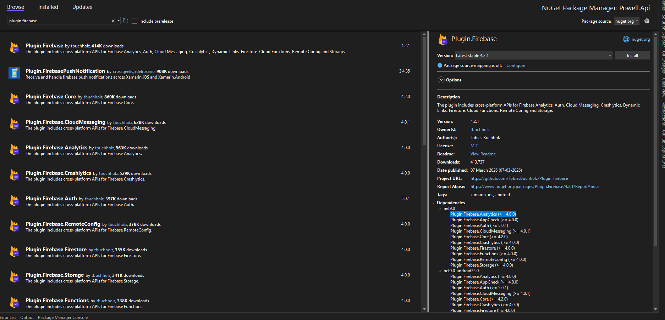The height and width of the screenshot is (320, 665).
Task: Clear the search text with the X icon
Action: tap(113, 21)
